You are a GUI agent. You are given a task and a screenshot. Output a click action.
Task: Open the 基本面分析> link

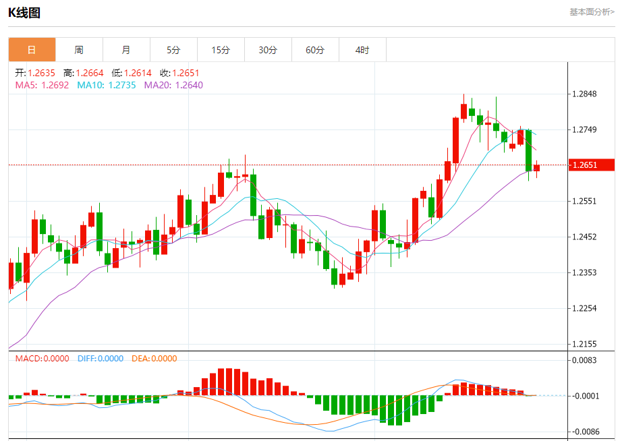[592, 12]
